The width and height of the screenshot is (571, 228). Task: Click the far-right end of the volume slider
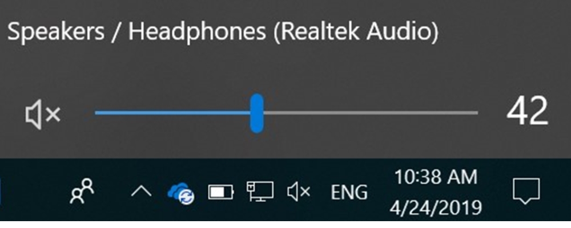coord(476,113)
